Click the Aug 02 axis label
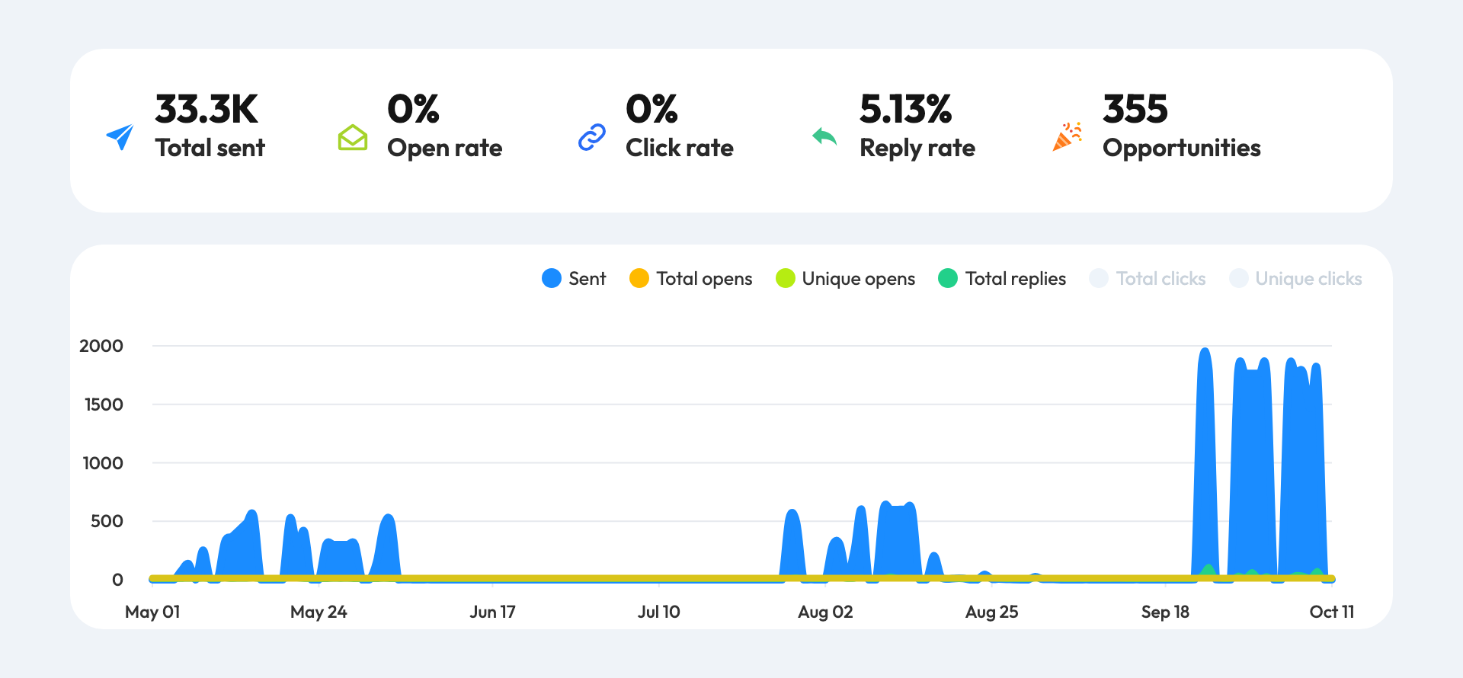This screenshot has height=678, width=1463. pos(825,612)
